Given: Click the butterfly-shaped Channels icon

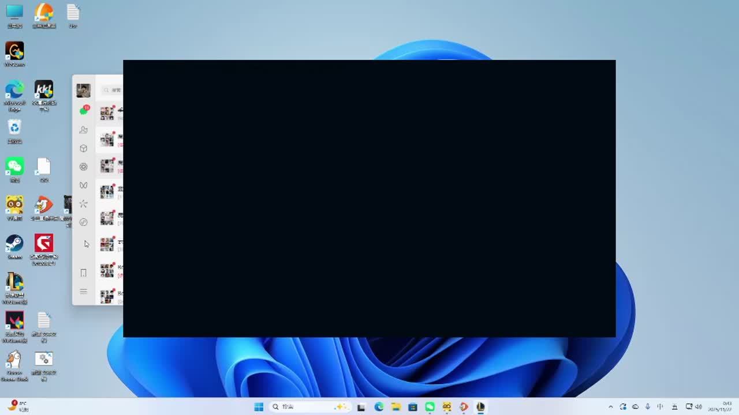Looking at the screenshot, I should [x=84, y=185].
